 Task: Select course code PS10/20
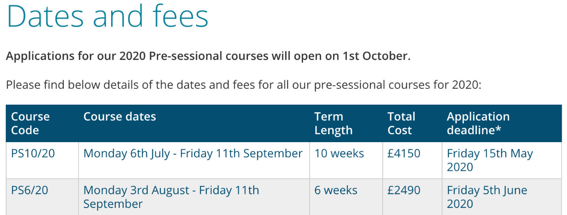[30, 154]
